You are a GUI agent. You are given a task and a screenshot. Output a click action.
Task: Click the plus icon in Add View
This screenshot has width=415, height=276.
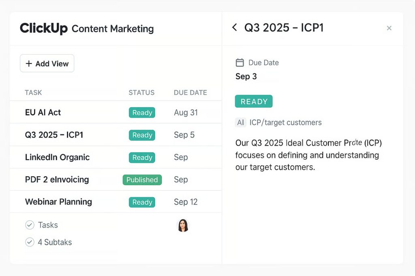pos(29,63)
